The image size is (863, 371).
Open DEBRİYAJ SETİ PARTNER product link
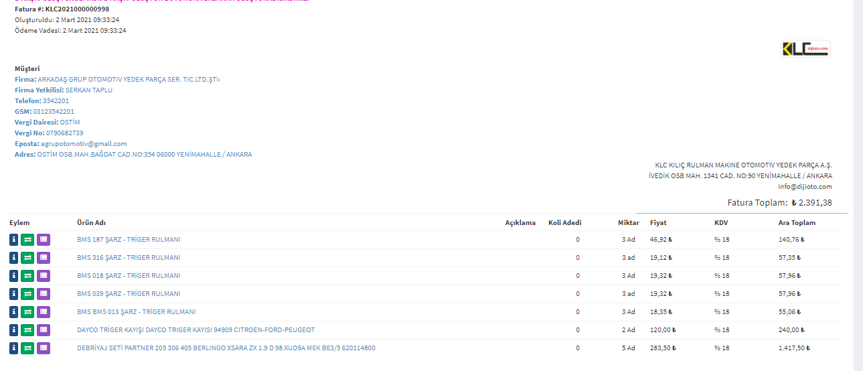pyautogui.click(x=226, y=348)
